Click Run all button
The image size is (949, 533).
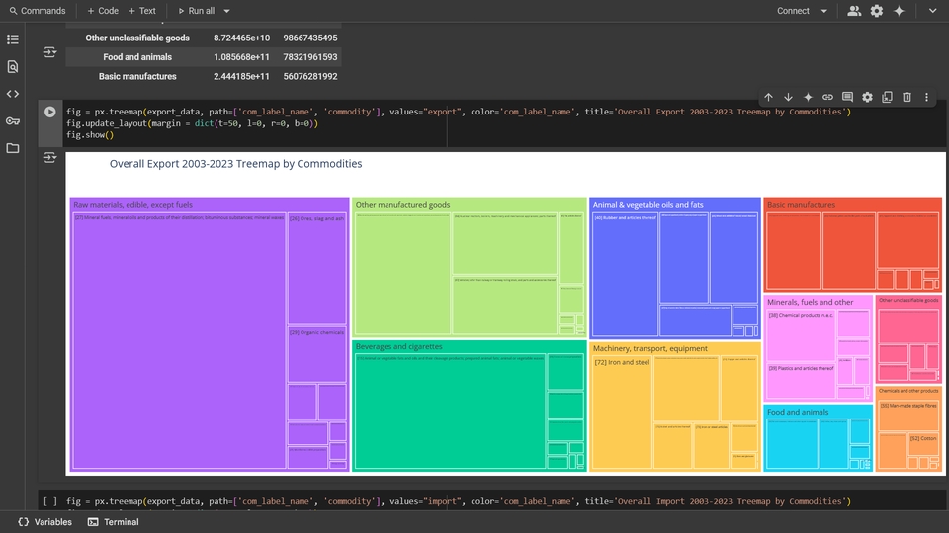pyautogui.click(x=196, y=11)
